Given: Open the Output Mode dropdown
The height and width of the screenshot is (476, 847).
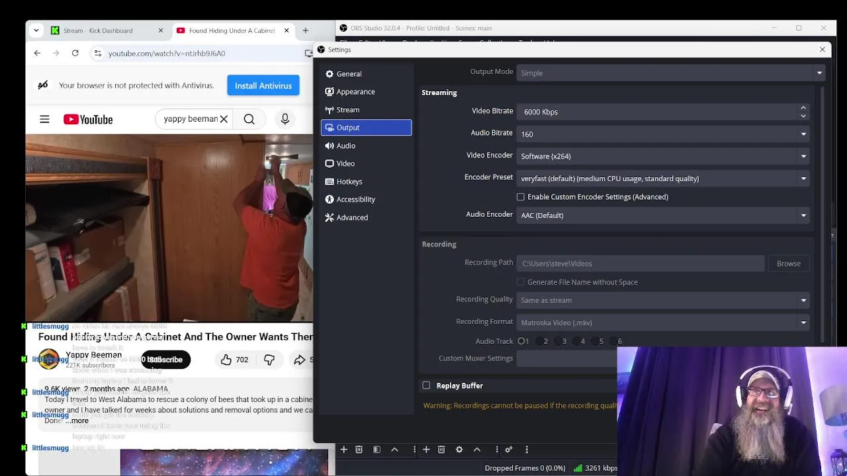Looking at the screenshot, I should coord(670,73).
